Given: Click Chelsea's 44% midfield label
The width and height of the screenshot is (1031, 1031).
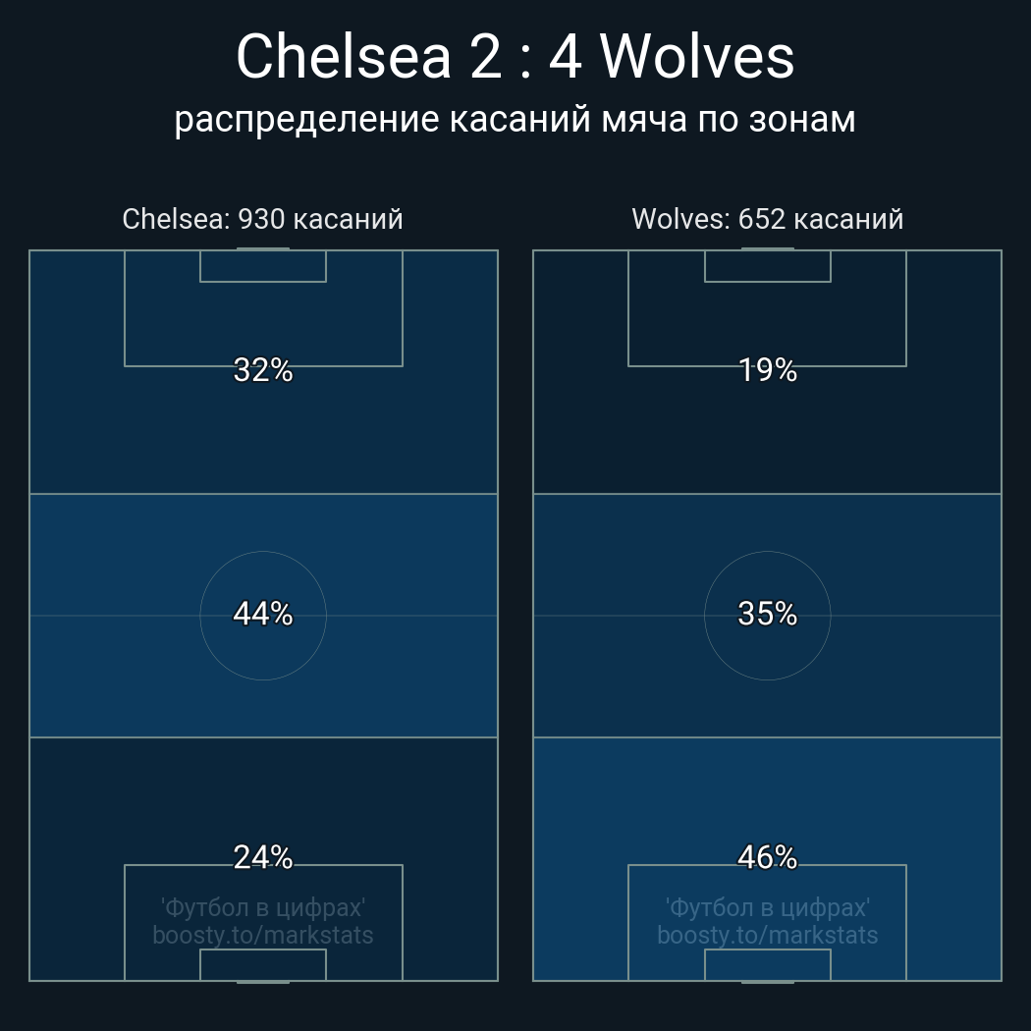Looking at the screenshot, I should pos(263,614).
